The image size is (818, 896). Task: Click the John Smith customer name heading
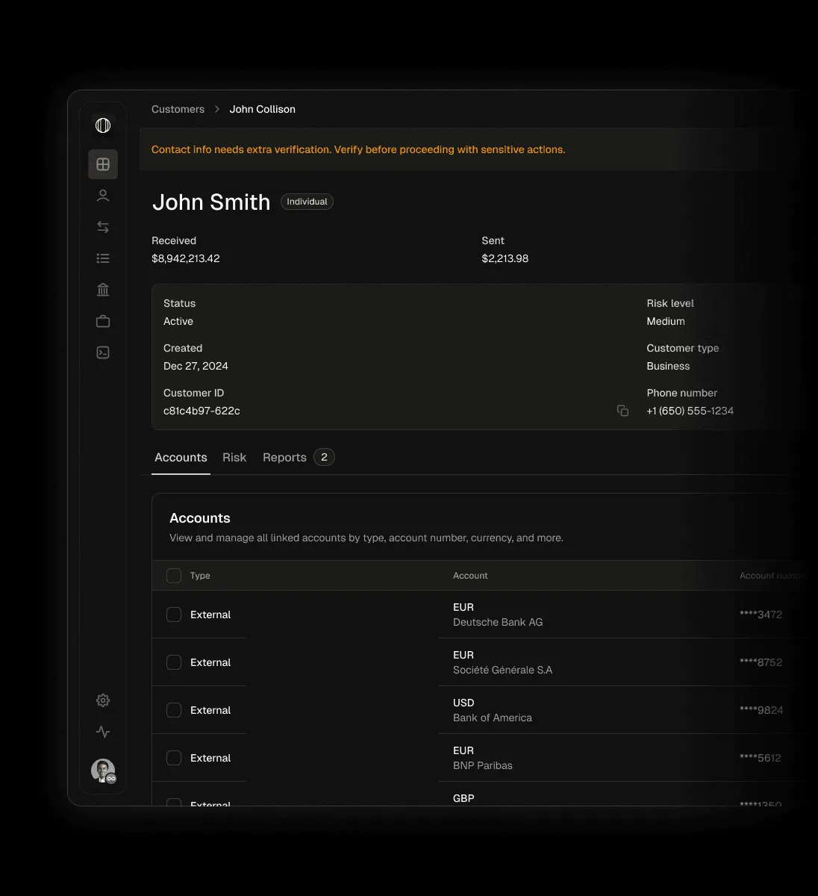point(211,202)
